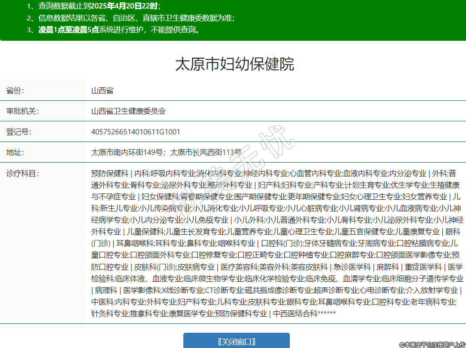Click the 山西省 province value
This screenshot has width=466, height=348.
(102, 90)
